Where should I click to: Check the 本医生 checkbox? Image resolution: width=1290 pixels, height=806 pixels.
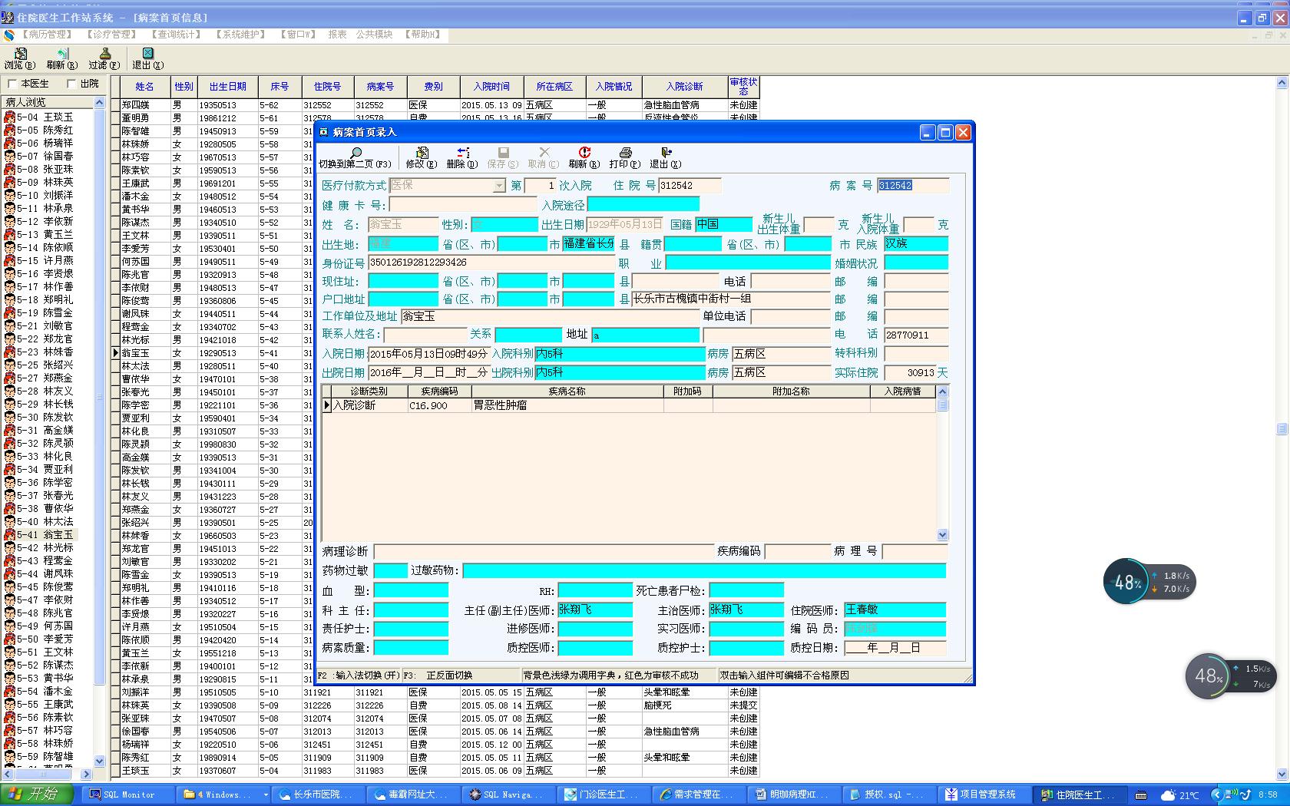tap(12, 84)
